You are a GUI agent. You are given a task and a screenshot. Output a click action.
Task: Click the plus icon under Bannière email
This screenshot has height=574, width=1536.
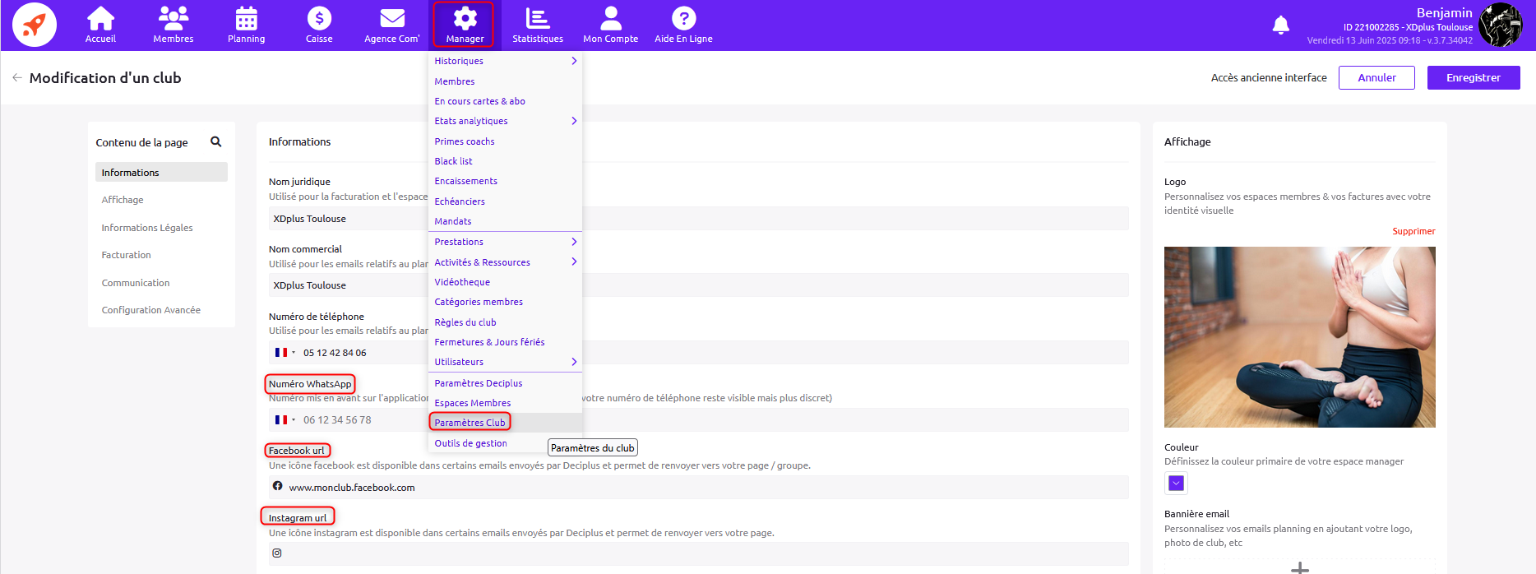click(x=1300, y=567)
